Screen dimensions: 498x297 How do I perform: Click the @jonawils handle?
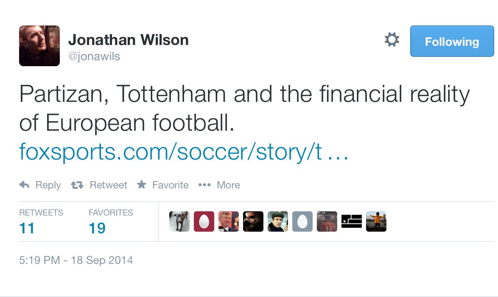(x=94, y=56)
